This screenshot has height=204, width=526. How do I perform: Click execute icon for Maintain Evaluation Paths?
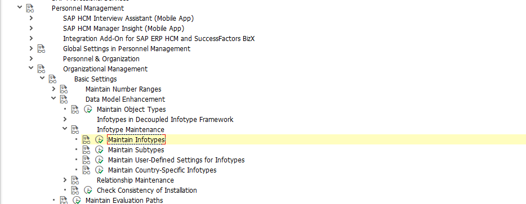click(77, 200)
